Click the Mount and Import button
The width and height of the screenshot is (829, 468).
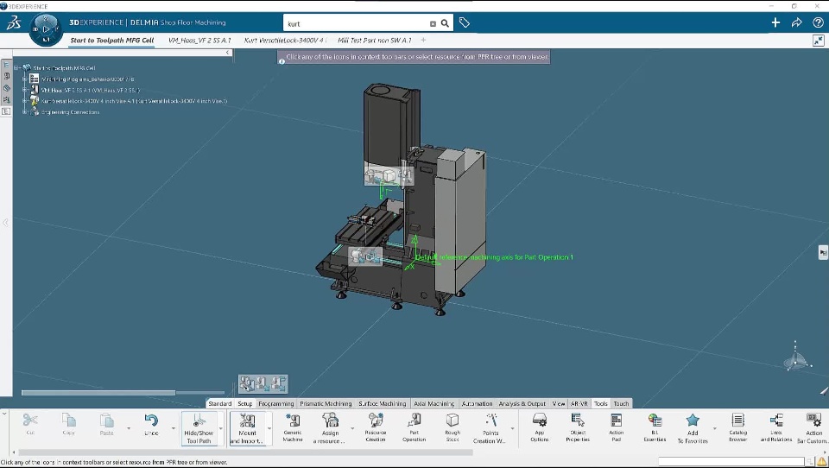[248, 427]
